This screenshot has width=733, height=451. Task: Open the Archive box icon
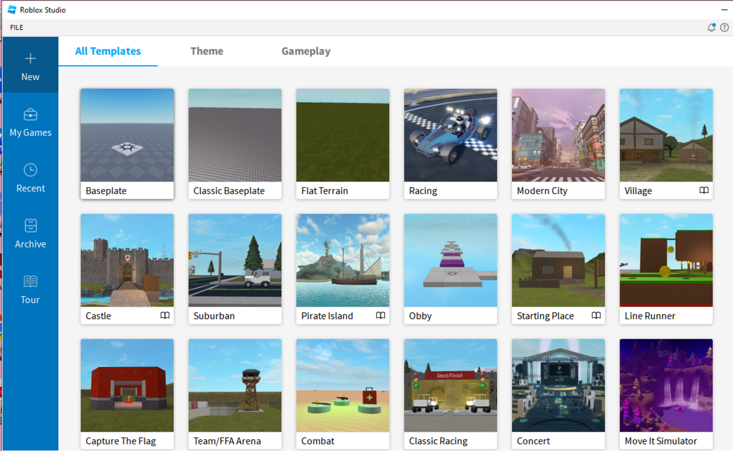click(x=31, y=225)
